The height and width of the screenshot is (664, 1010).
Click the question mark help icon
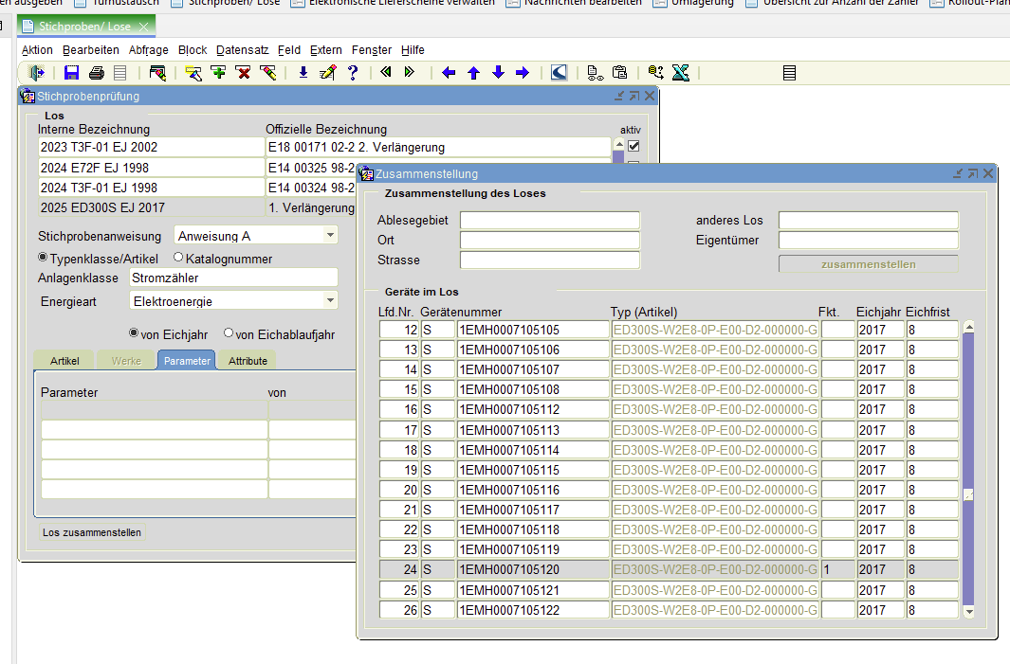[352, 73]
